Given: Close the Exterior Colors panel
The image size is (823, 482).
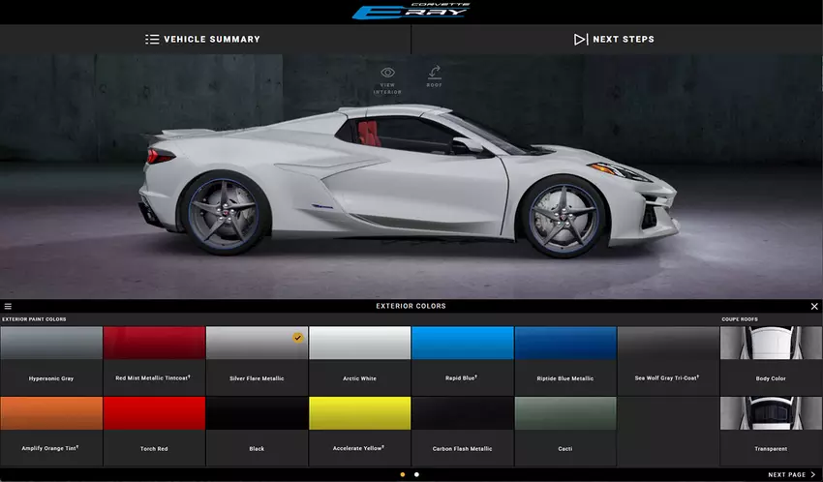Looking at the screenshot, I should click(814, 306).
